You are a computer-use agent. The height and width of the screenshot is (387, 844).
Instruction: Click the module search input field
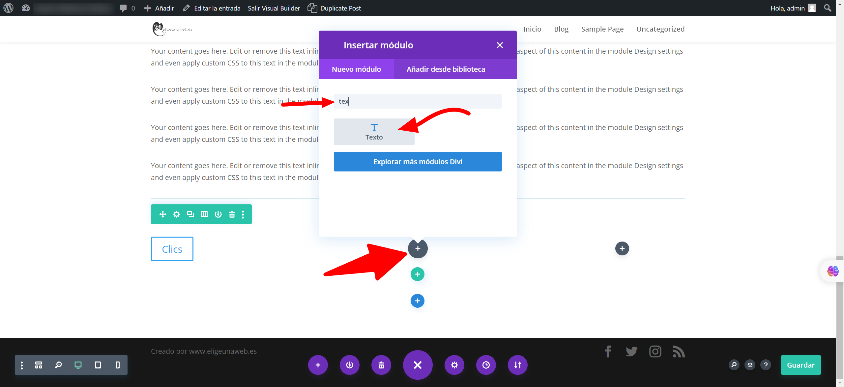pos(418,101)
